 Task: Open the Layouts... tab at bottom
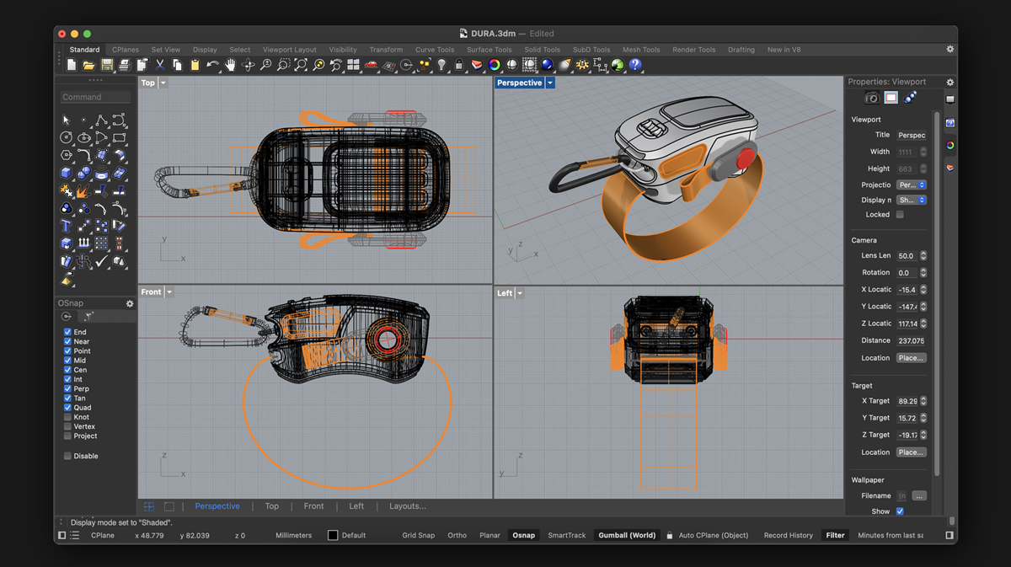[x=408, y=506]
